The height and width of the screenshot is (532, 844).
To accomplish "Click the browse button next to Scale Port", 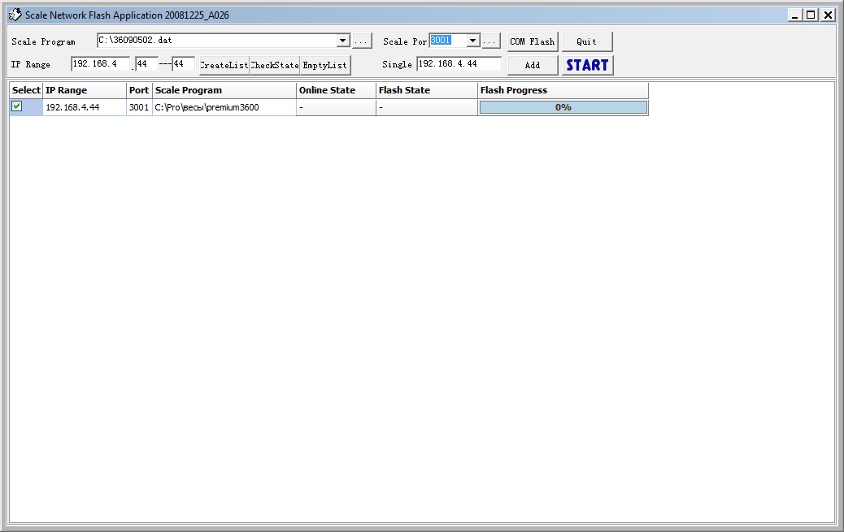I will click(490, 41).
